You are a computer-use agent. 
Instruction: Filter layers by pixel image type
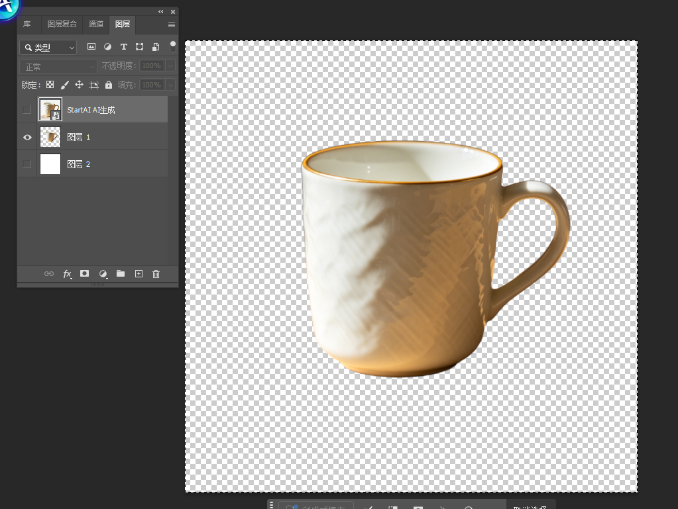(91, 46)
